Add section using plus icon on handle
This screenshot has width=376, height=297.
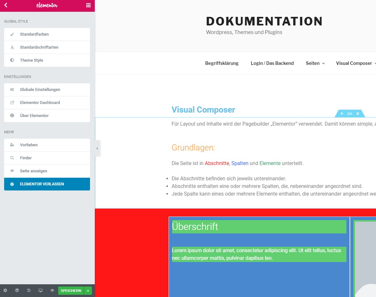click(x=342, y=114)
